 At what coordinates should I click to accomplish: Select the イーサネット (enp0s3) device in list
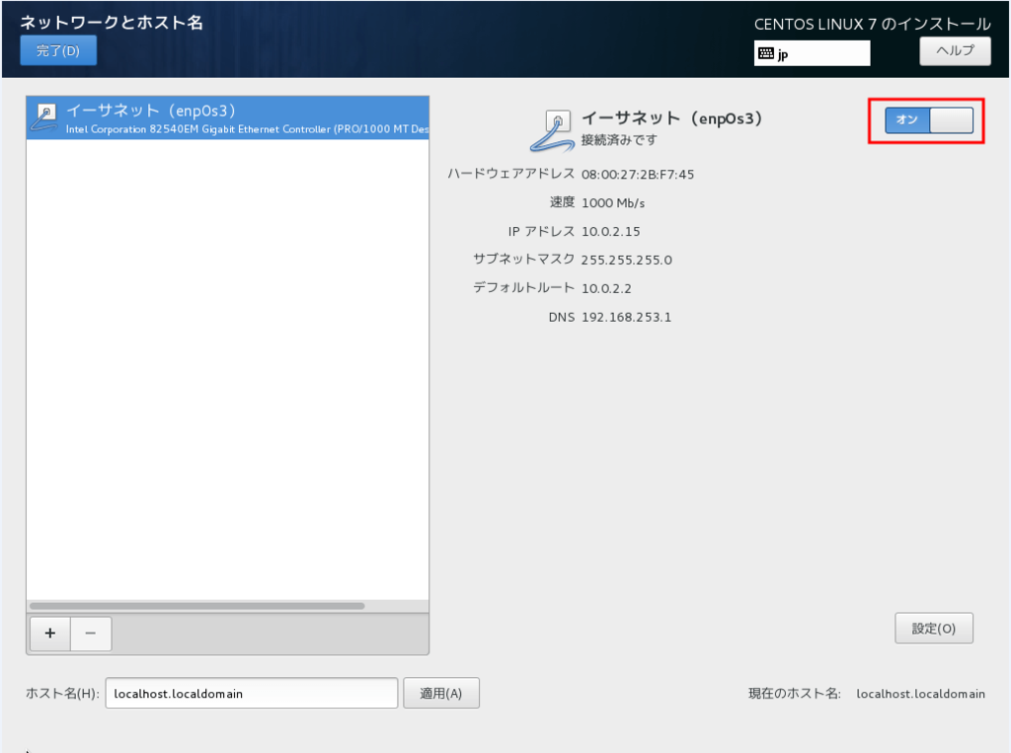(x=228, y=117)
